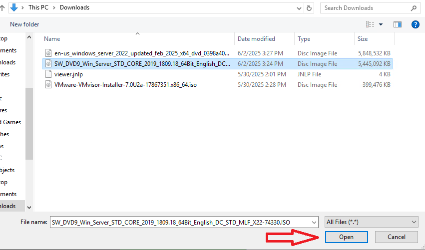
Task: Expand the File name combo box dropdown
Action: (x=314, y=223)
